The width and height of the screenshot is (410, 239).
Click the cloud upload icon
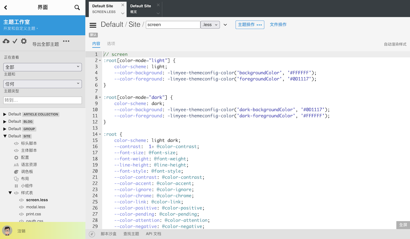click(x=6, y=41)
